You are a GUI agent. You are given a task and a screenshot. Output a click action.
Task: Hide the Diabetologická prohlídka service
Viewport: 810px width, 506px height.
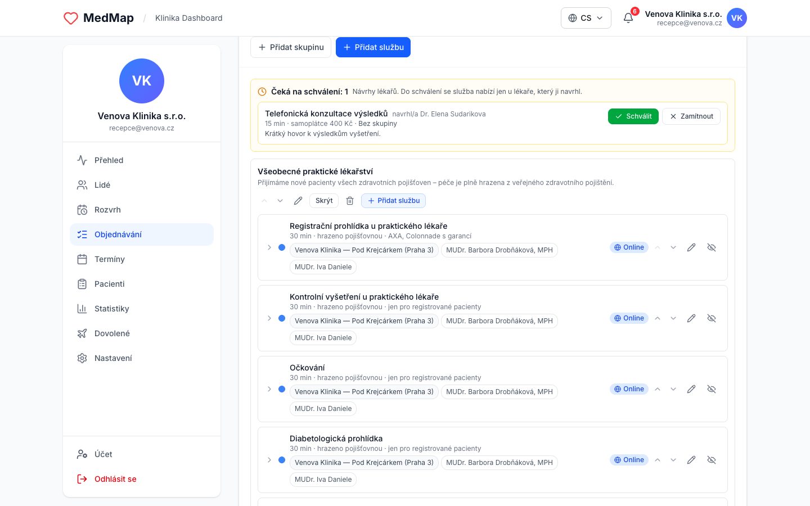click(712, 460)
